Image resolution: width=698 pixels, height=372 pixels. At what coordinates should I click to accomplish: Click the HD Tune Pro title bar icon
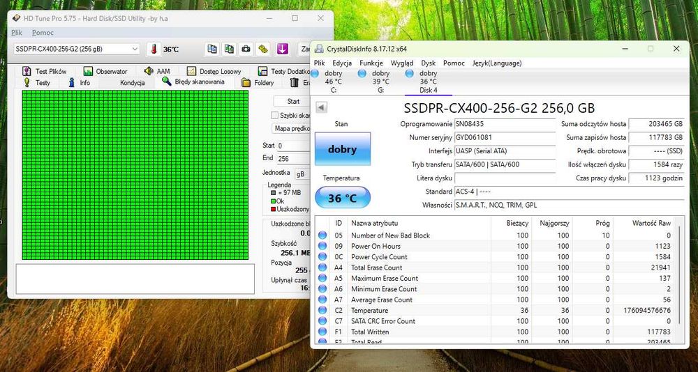16,18
